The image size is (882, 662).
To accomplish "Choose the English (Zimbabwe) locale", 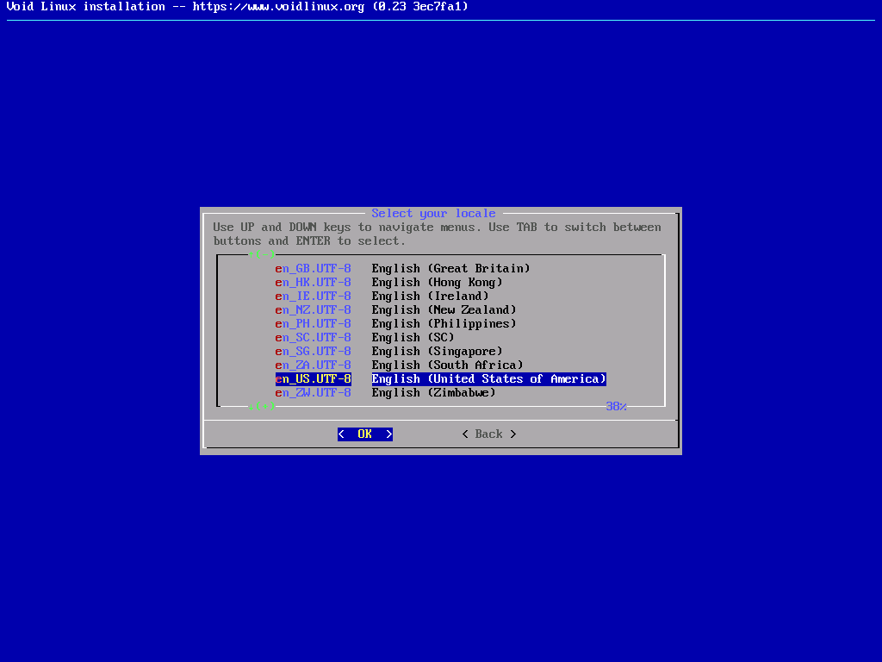I will point(433,393).
